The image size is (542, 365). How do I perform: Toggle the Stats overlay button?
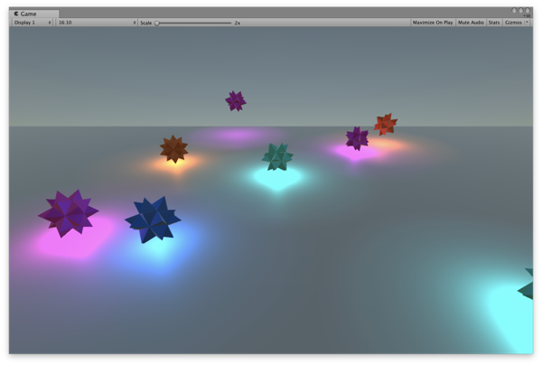click(x=493, y=23)
